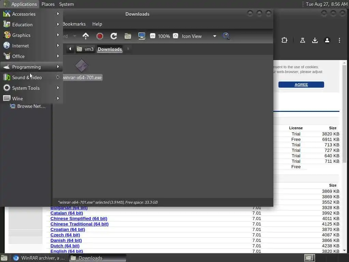Image resolution: width=349 pixels, height=262 pixels.
Task: Zoom out the file view
Action: (152, 36)
